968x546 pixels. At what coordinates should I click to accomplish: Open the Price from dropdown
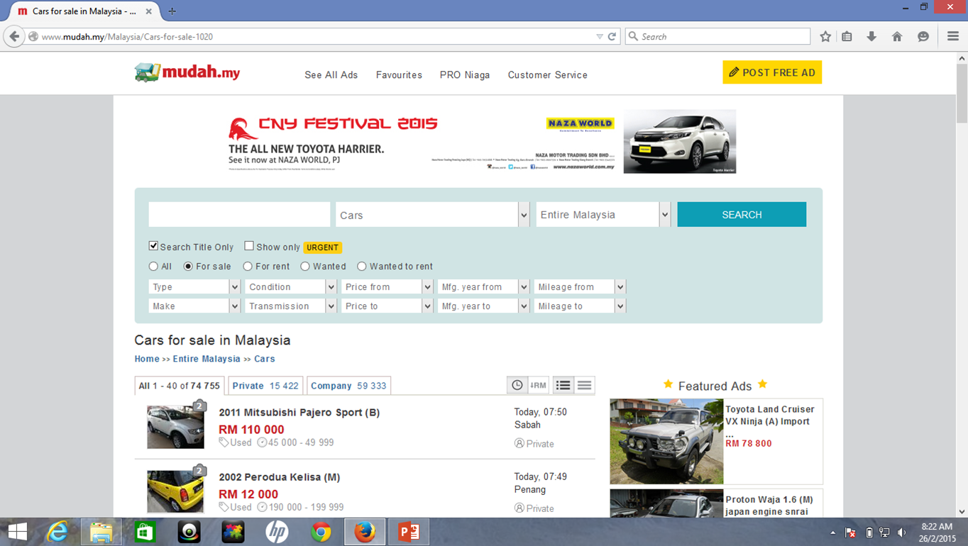coord(387,287)
